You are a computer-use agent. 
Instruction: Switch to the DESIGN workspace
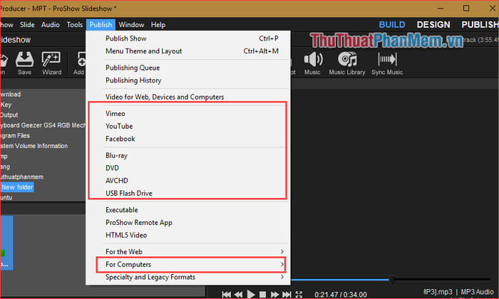pyautogui.click(x=433, y=24)
